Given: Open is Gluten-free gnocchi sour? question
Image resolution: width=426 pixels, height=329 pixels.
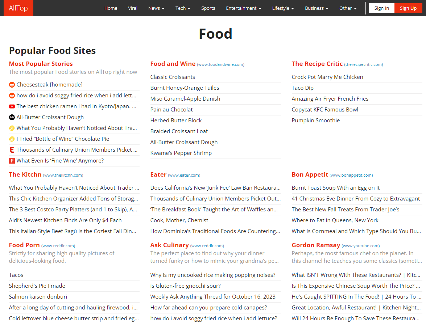Looking at the screenshot, I should click(x=186, y=286).
